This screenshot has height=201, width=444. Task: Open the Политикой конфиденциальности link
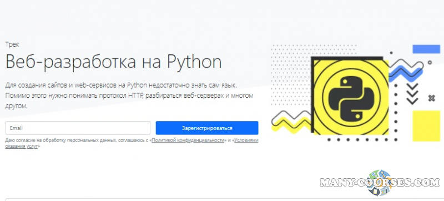(x=188, y=140)
